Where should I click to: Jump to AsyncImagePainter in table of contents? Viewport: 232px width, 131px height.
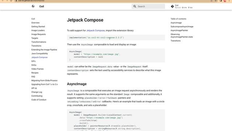(179, 31)
